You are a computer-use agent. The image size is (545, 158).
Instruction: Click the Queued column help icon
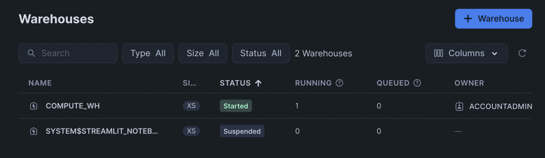pos(417,83)
